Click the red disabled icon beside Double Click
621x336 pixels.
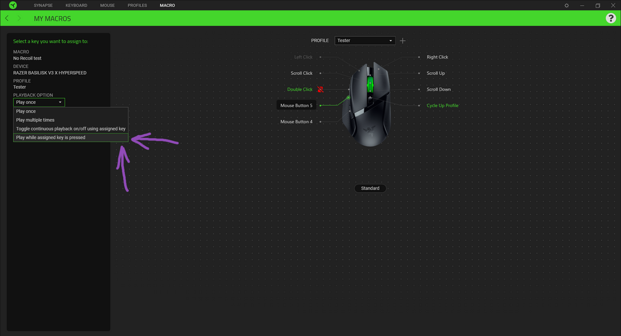(321, 89)
